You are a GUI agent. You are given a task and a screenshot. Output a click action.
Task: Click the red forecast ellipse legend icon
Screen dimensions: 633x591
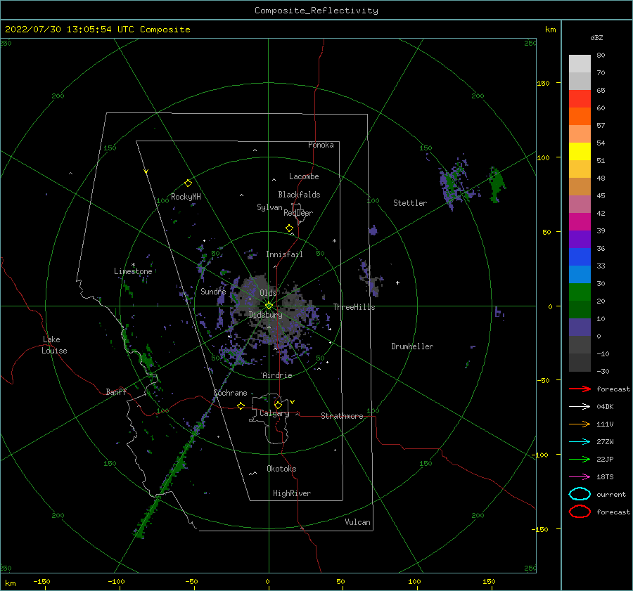click(x=580, y=512)
